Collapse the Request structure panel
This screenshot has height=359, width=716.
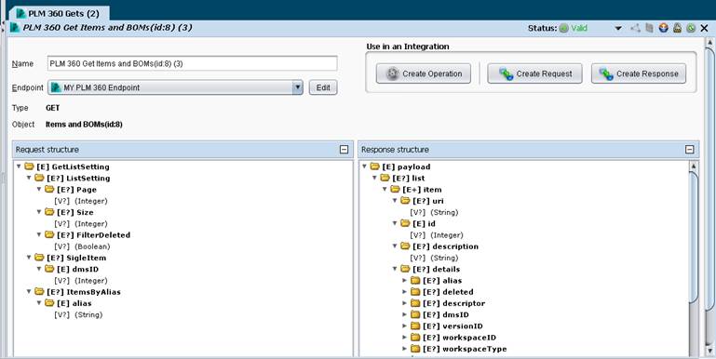click(344, 150)
